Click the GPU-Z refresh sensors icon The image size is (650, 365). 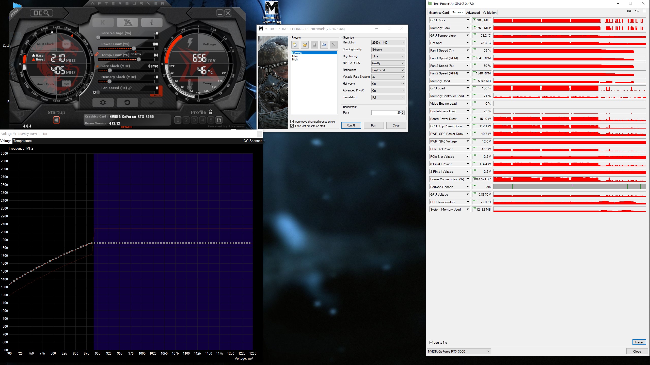point(637,11)
